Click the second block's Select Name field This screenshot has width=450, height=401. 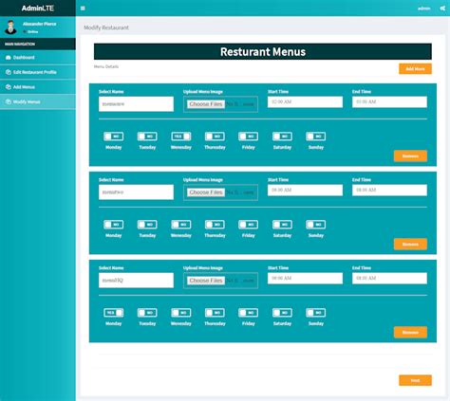[x=136, y=192]
